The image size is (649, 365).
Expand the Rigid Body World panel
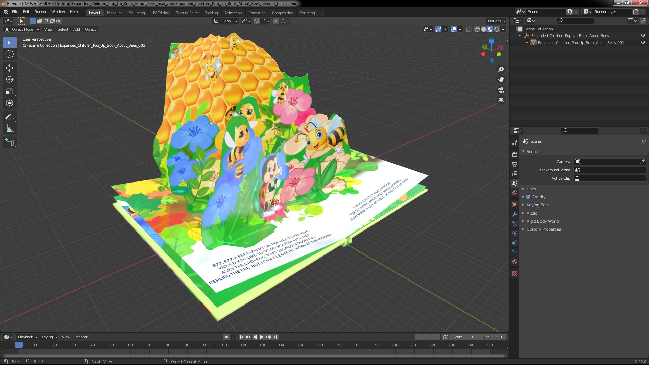(x=542, y=221)
